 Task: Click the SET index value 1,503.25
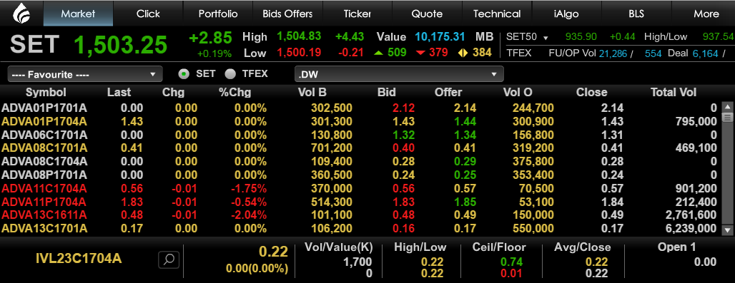coord(120,45)
